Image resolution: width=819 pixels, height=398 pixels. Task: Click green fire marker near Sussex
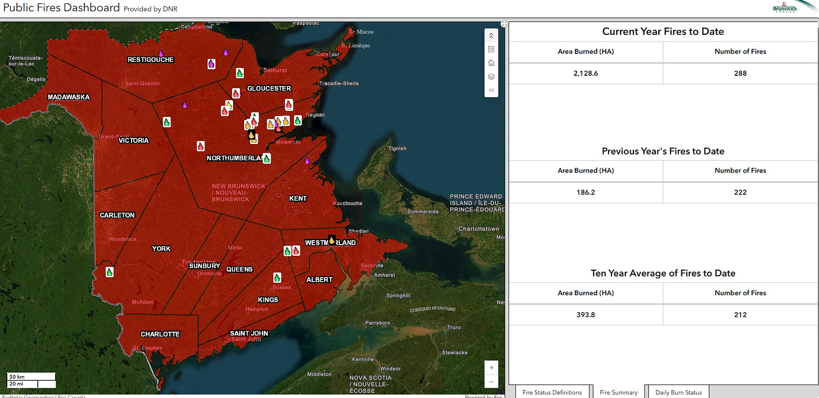point(277,278)
